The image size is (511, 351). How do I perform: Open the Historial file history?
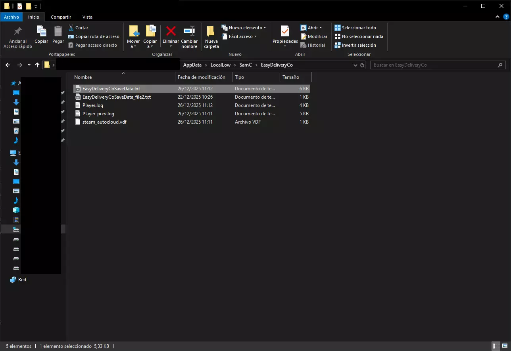coord(313,45)
